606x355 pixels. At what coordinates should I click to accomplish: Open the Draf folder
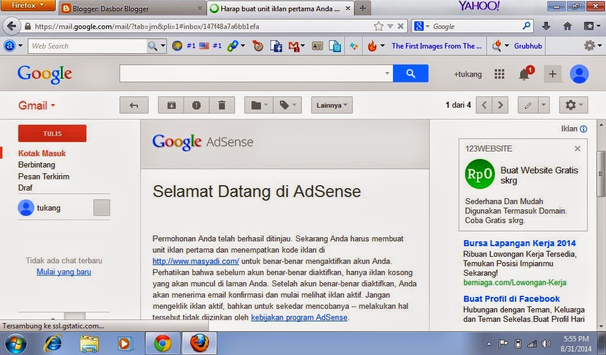coord(25,188)
